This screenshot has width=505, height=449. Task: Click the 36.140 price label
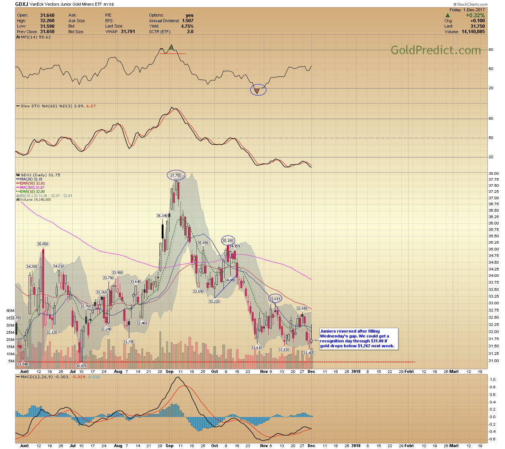pos(162,216)
